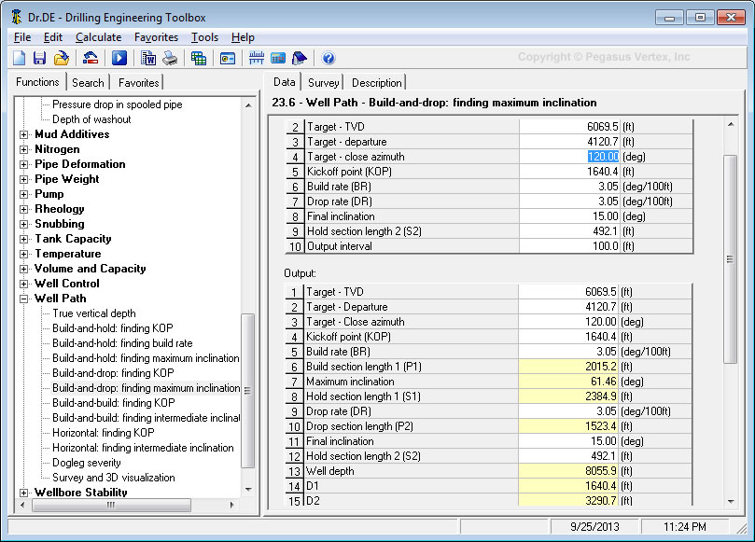Click the Save floppy disk icon
The height and width of the screenshot is (542, 755).
click(39, 58)
